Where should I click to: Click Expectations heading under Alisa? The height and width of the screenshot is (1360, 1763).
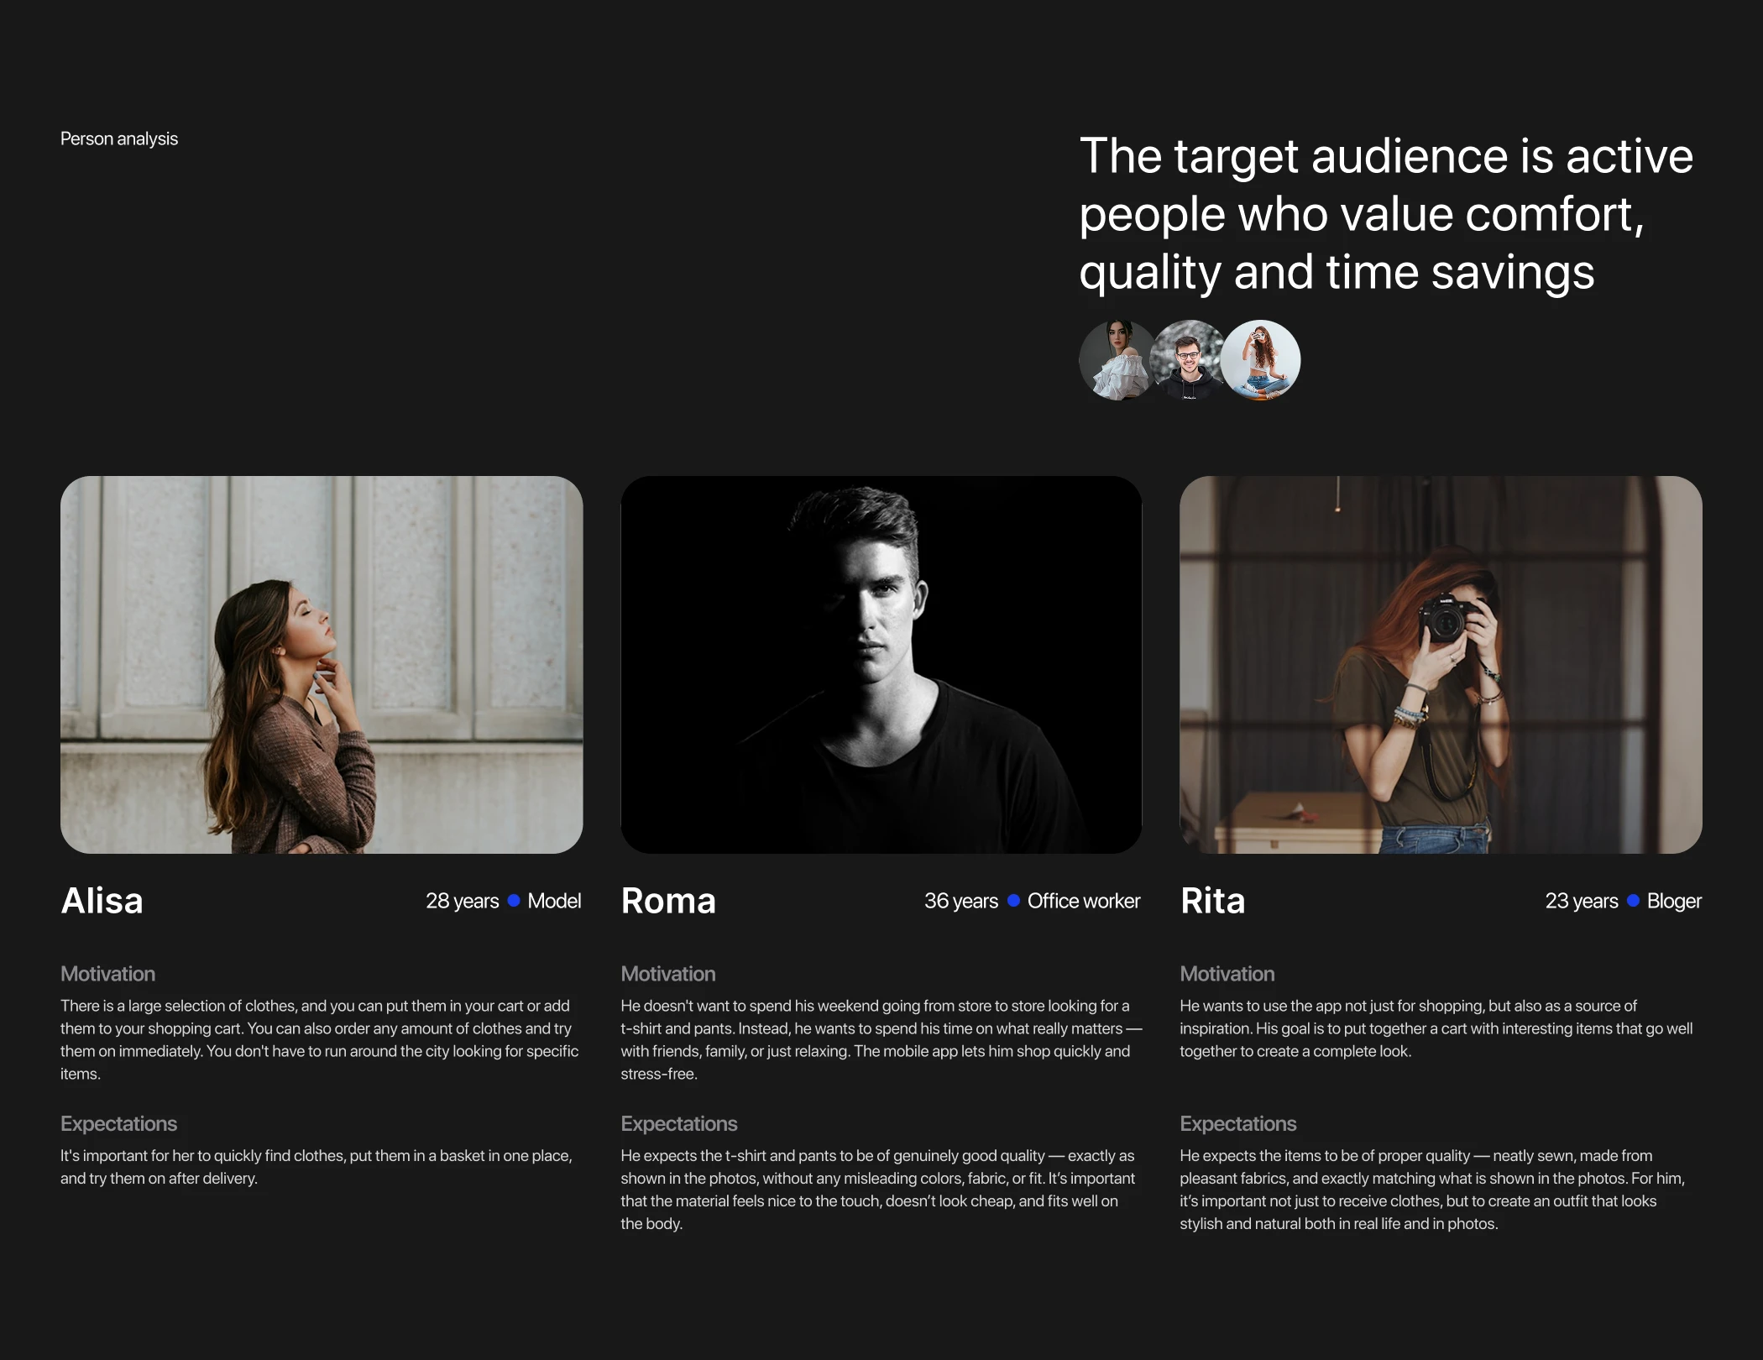click(118, 1123)
